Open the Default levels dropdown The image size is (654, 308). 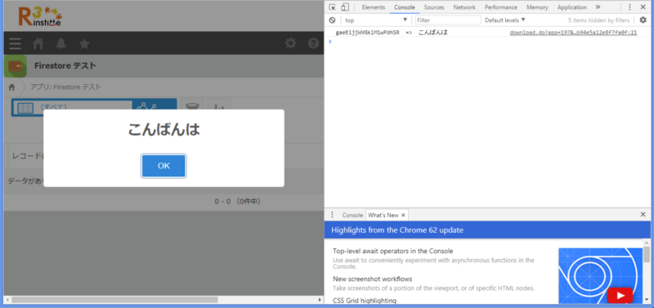pyautogui.click(x=504, y=20)
